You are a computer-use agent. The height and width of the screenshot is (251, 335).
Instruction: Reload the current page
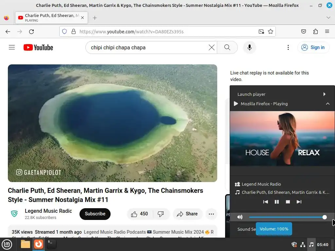coord(31,32)
